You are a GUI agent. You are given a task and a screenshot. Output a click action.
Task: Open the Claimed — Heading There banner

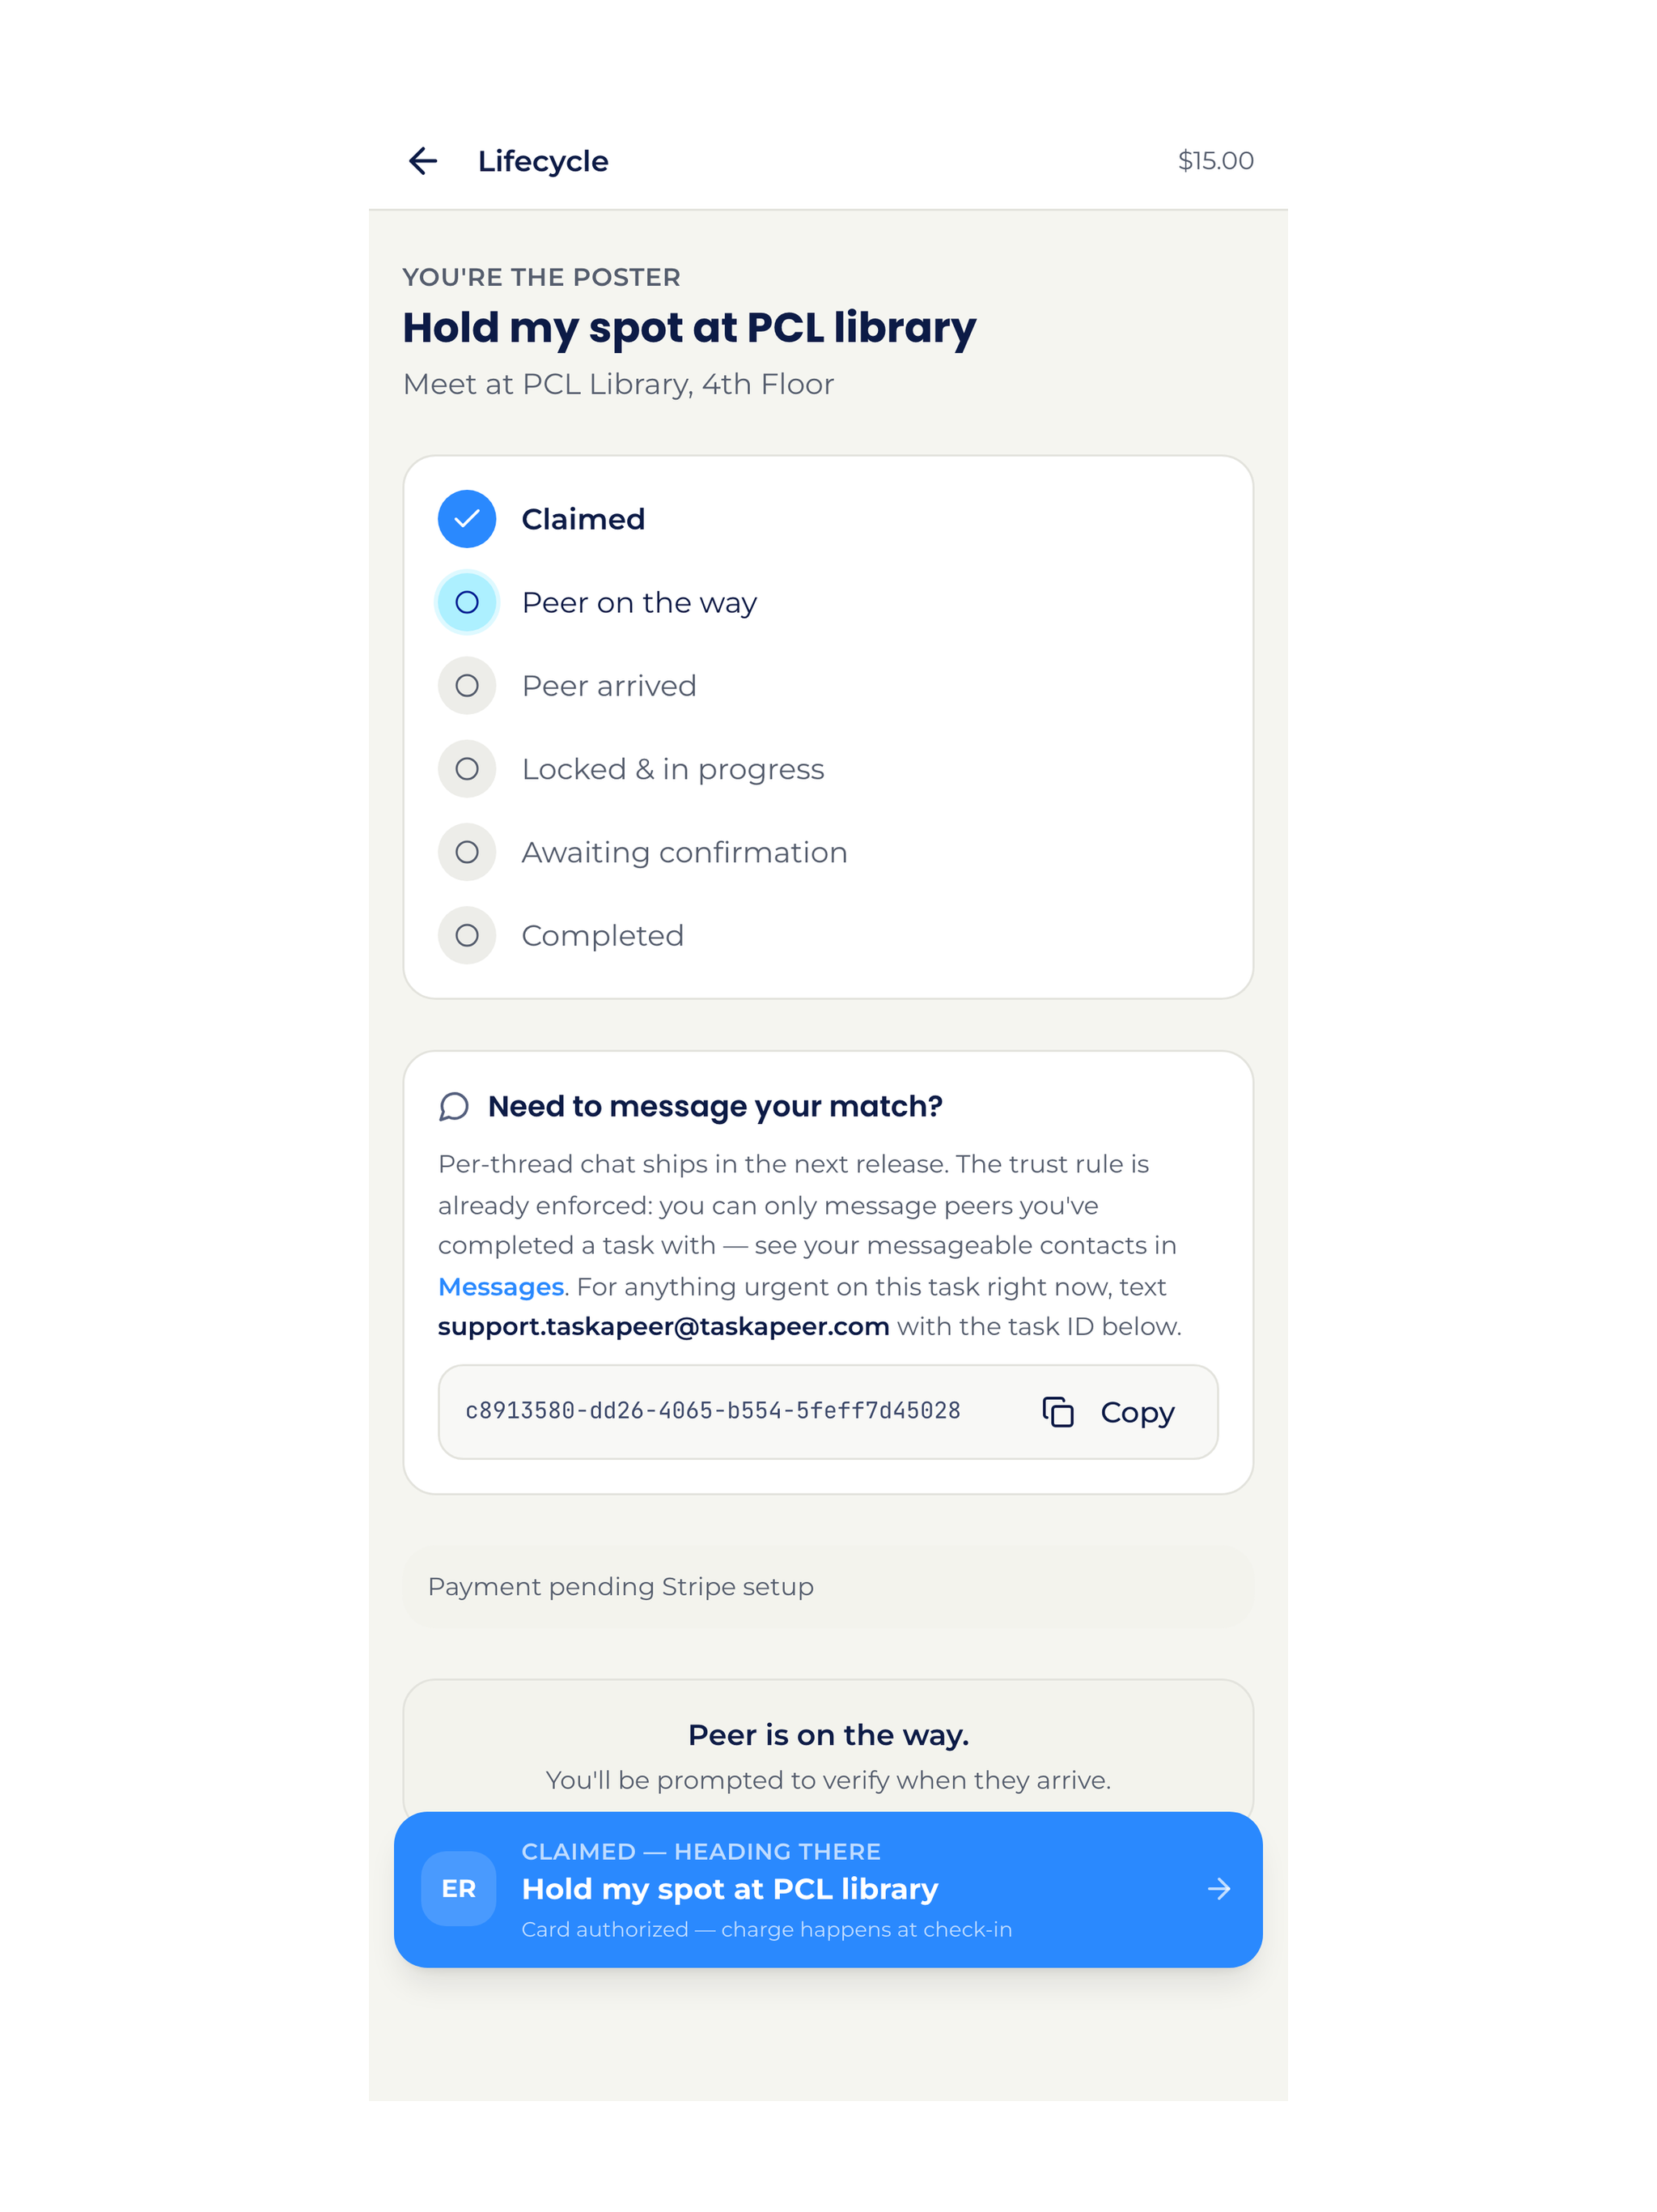coord(828,1890)
